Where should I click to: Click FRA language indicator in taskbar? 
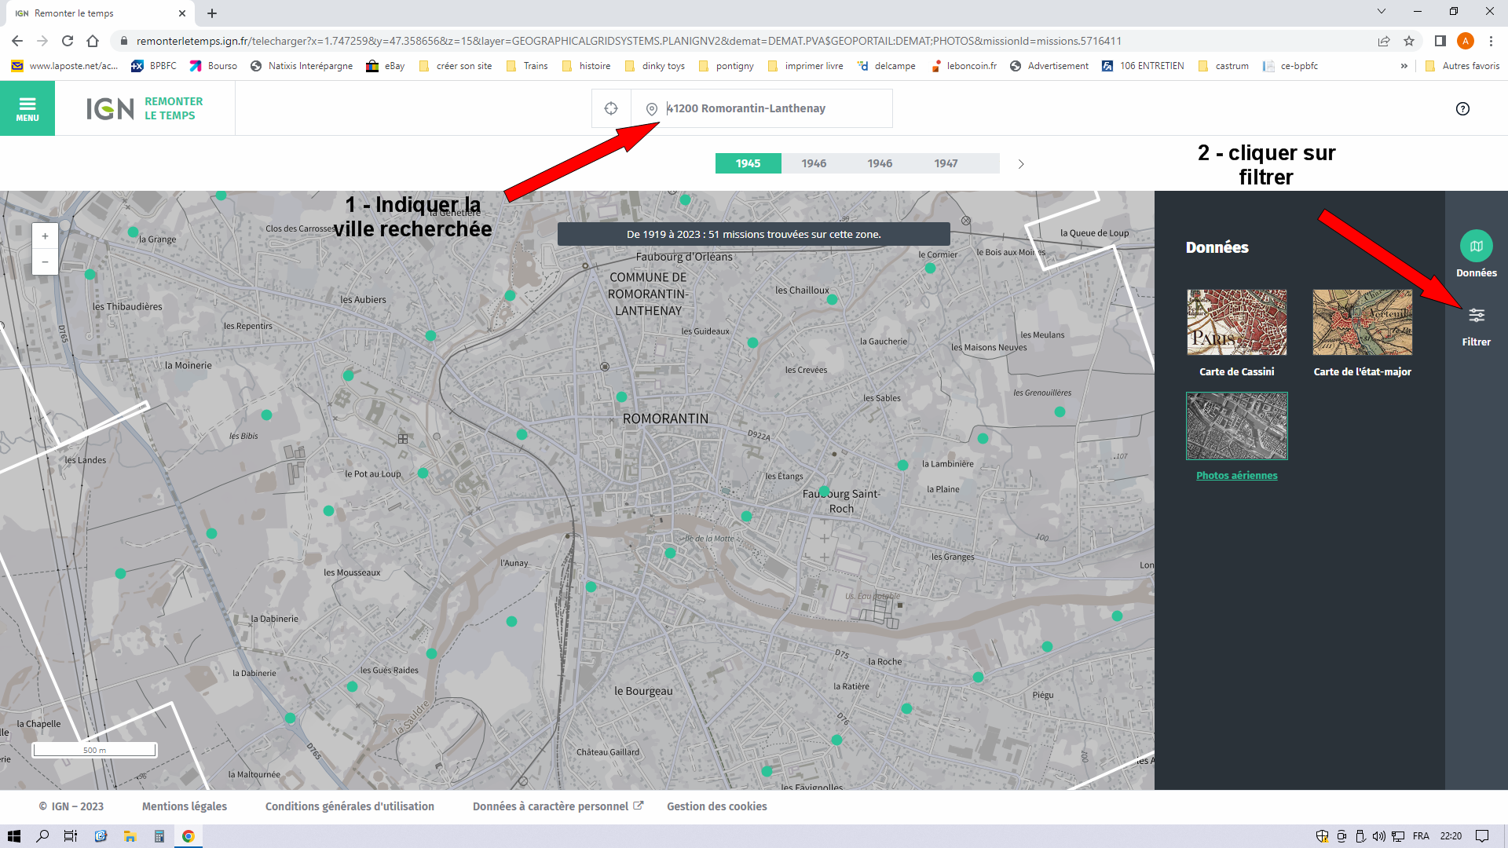1421,836
